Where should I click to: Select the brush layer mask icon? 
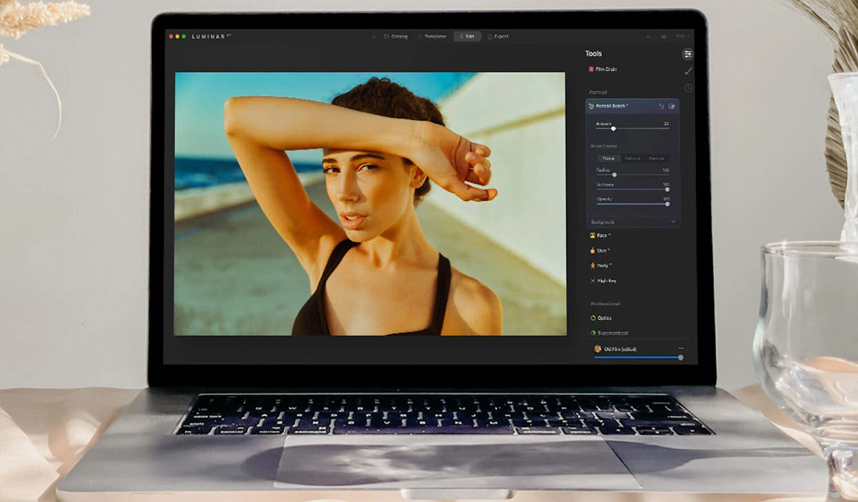[688, 71]
